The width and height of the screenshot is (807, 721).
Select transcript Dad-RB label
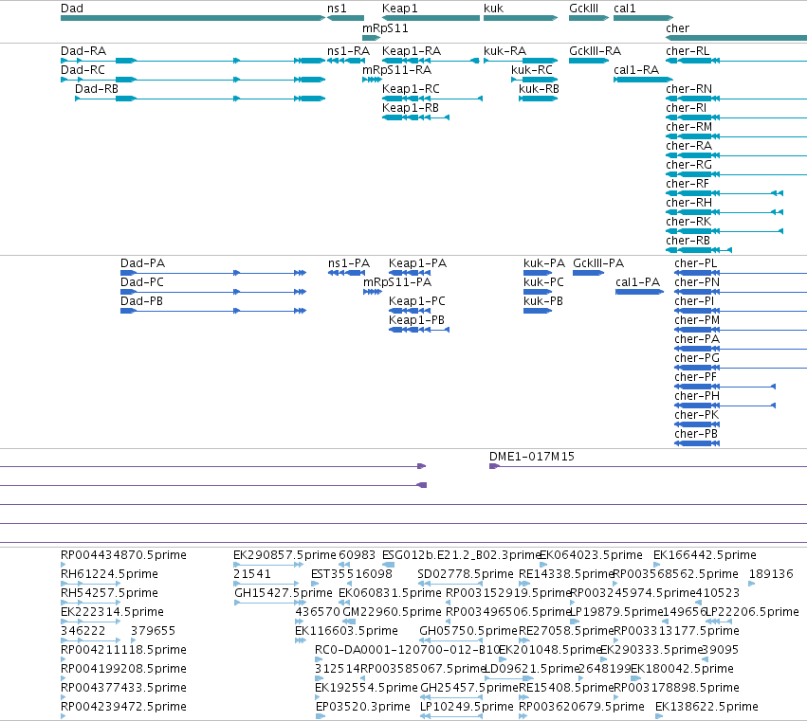point(97,89)
